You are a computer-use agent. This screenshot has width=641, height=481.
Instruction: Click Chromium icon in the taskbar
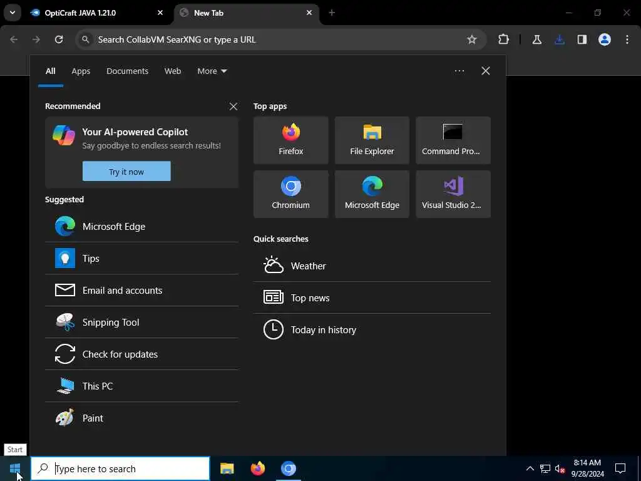[x=288, y=468]
